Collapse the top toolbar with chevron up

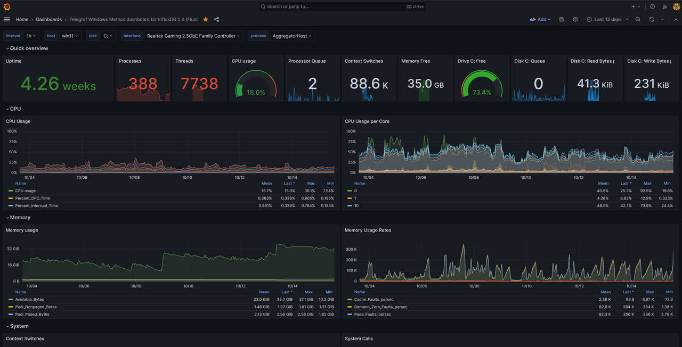676,19
